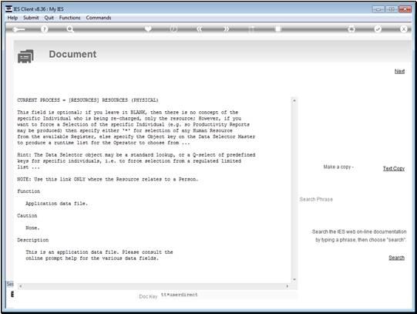Click the double right arrow icon

click(x=226, y=29)
